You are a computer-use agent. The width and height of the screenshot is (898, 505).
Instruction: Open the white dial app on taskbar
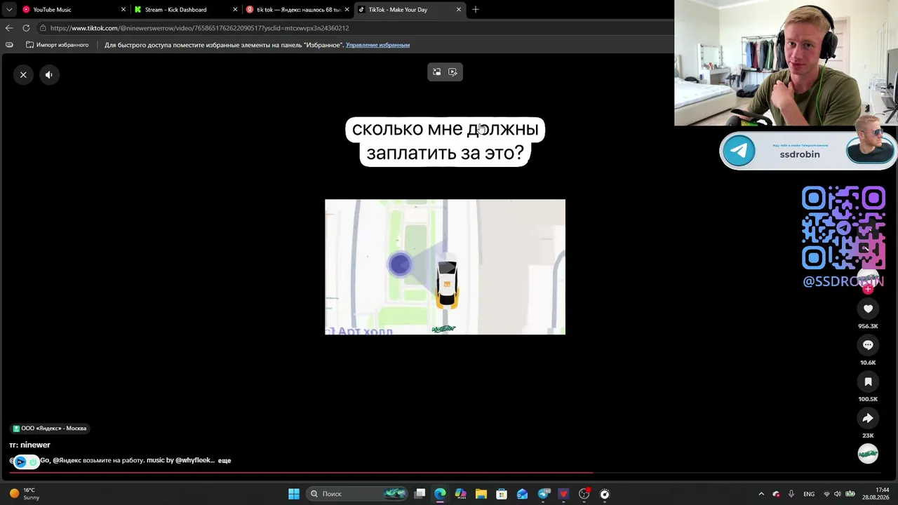pos(605,494)
